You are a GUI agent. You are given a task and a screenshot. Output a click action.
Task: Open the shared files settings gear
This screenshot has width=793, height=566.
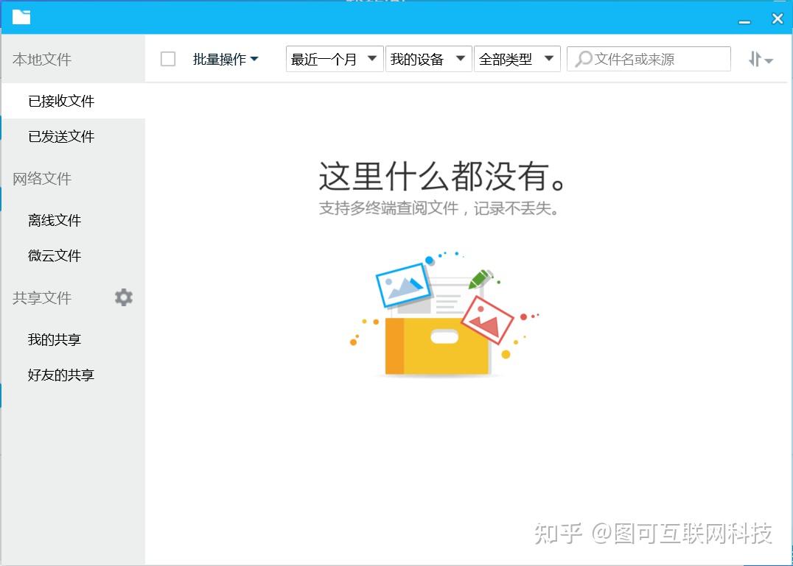[122, 297]
